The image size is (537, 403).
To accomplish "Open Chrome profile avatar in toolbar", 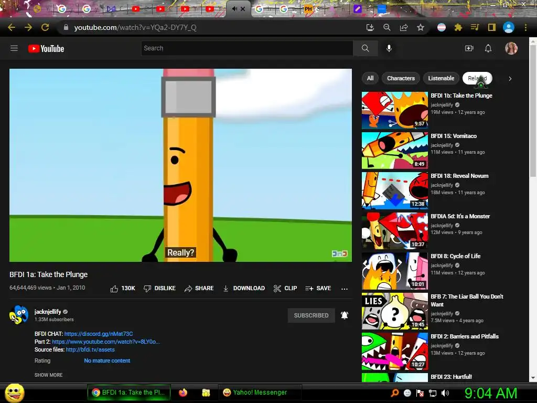I will coord(509,27).
